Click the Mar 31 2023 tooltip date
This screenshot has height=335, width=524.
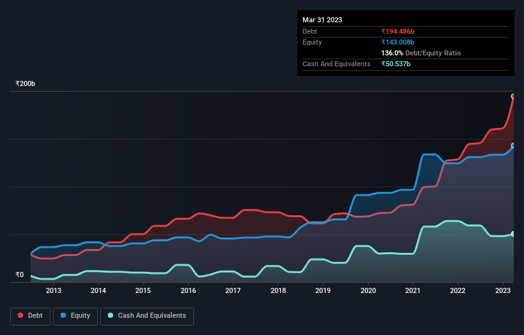pyautogui.click(x=322, y=20)
